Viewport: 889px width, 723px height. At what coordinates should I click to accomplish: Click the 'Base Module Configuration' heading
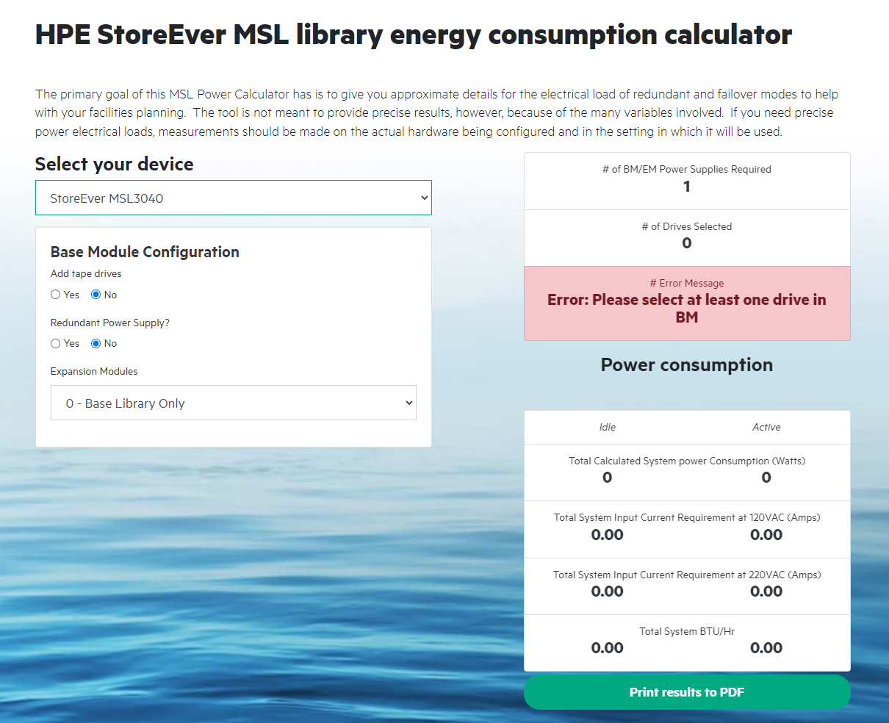(x=145, y=252)
